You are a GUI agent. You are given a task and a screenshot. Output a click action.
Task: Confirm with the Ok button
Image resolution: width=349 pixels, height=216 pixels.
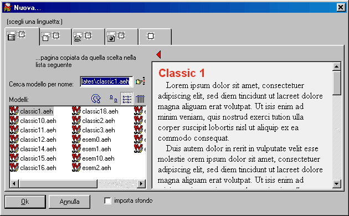point(25,202)
